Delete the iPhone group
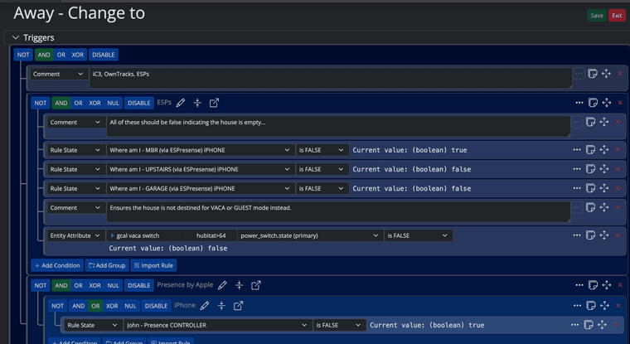The image size is (630, 344). coord(618,306)
